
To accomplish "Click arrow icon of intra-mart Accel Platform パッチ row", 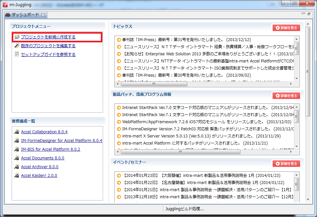I will coord(119,143).
